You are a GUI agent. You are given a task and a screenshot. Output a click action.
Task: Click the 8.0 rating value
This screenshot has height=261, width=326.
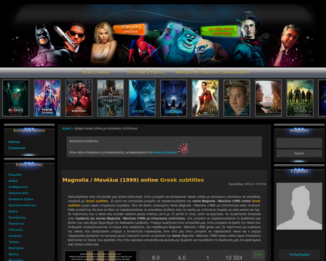[x=156, y=258]
